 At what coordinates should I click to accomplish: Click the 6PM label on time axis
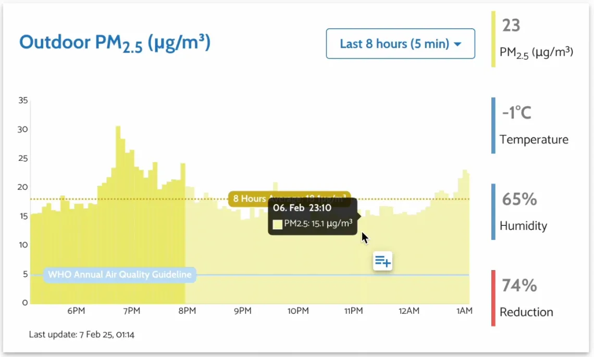click(76, 311)
